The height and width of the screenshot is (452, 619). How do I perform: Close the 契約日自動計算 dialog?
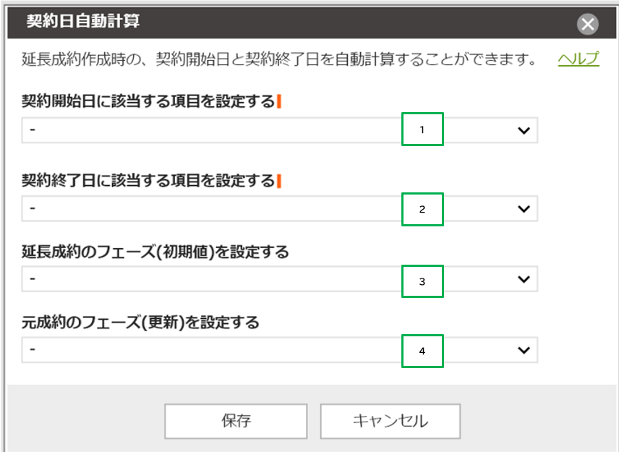(587, 22)
